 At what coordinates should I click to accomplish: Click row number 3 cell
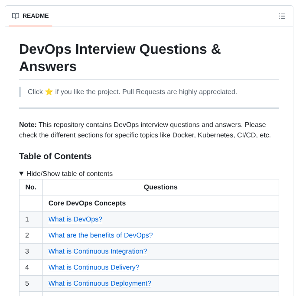tap(31, 251)
